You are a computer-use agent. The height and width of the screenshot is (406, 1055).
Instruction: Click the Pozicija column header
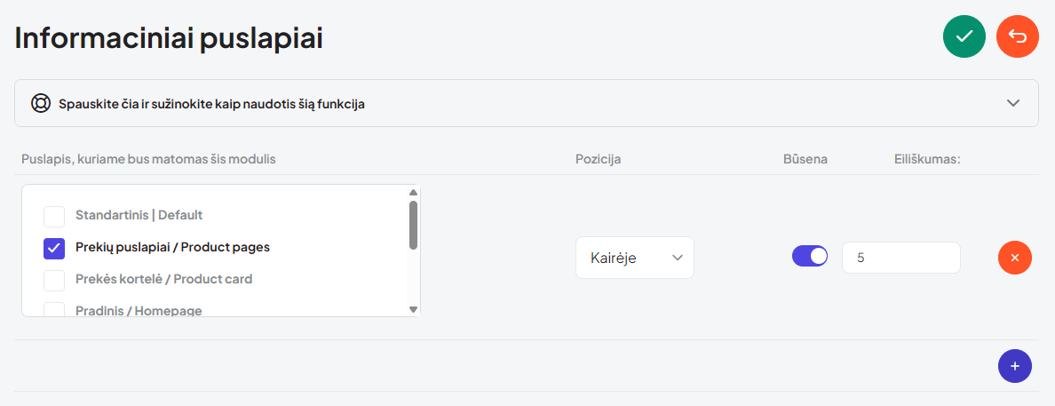[599, 159]
